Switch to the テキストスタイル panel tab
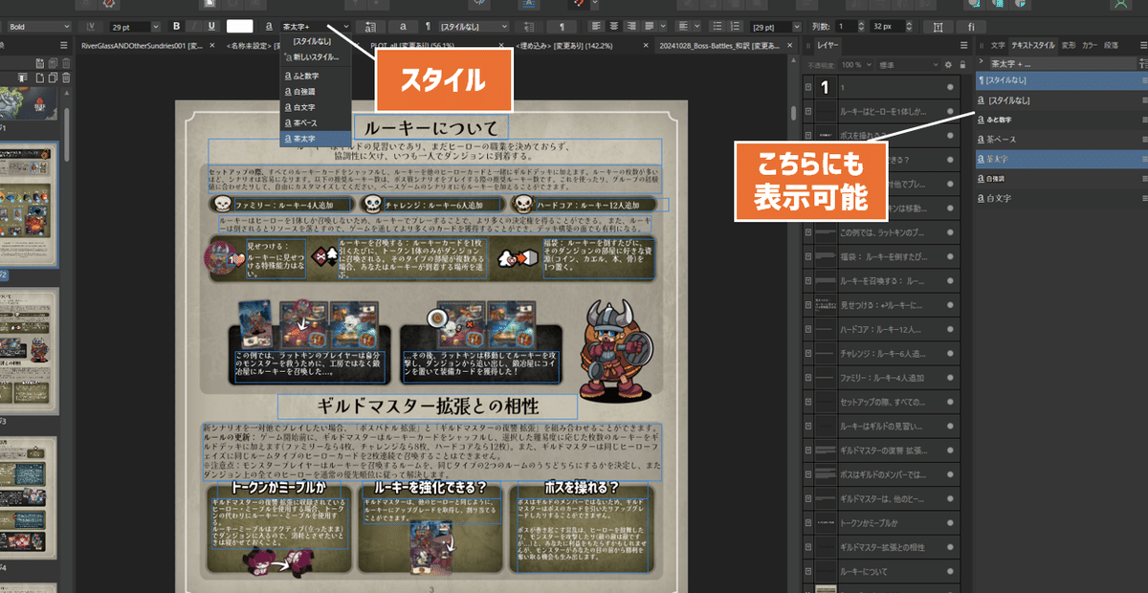The height and width of the screenshot is (593, 1148). point(1031,45)
